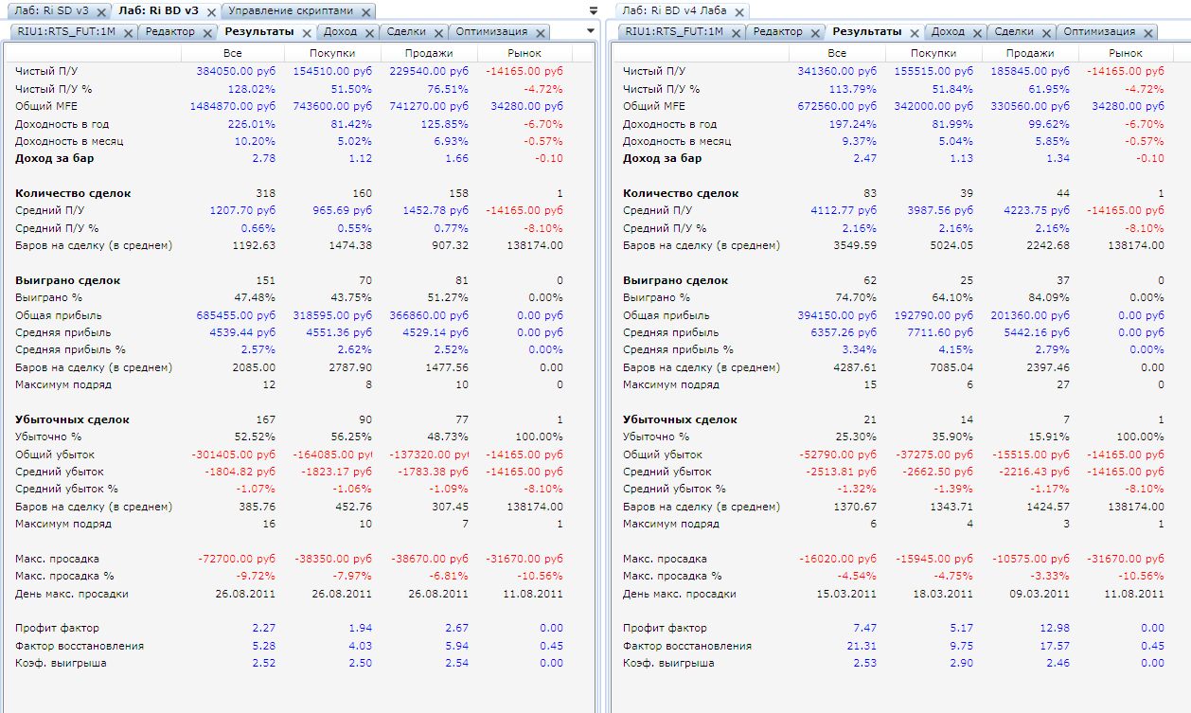Select 'Покупки' column header in left table
Image resolution: width=1191 pixels, height=713 pixels.
(332, 53)
